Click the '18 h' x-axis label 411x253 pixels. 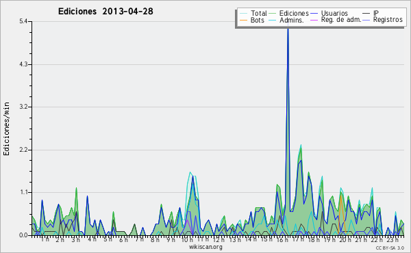[314, 239]
